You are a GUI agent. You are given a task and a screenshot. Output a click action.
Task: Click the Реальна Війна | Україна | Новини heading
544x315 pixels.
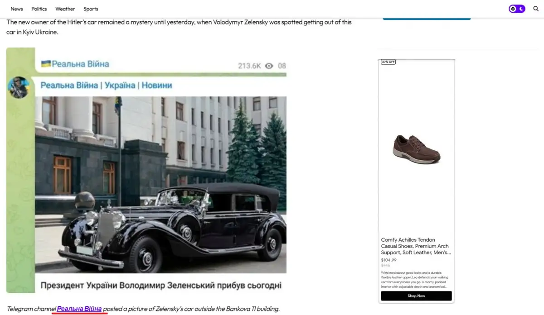[106, 85]
